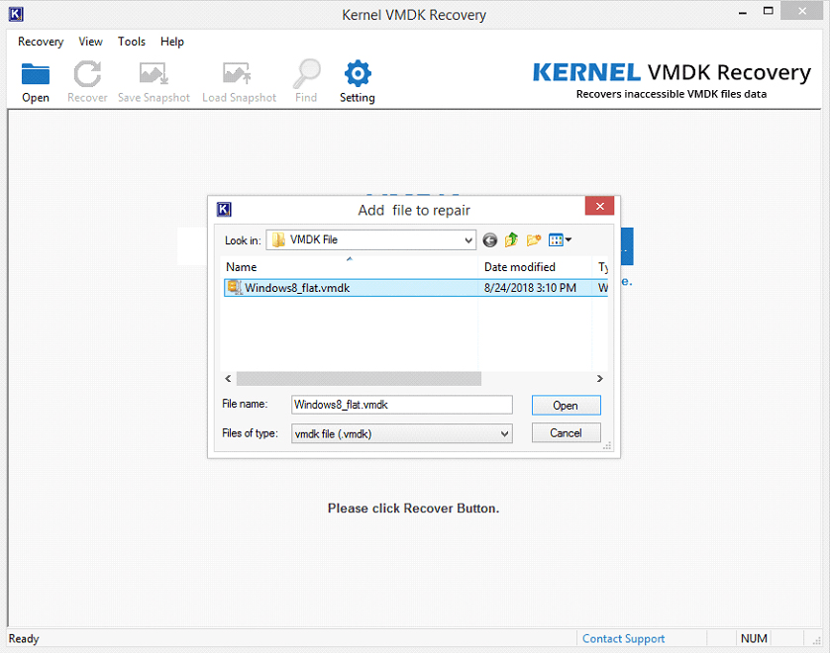
Task: Open the Setting gear icon
Action: (358, 73)
